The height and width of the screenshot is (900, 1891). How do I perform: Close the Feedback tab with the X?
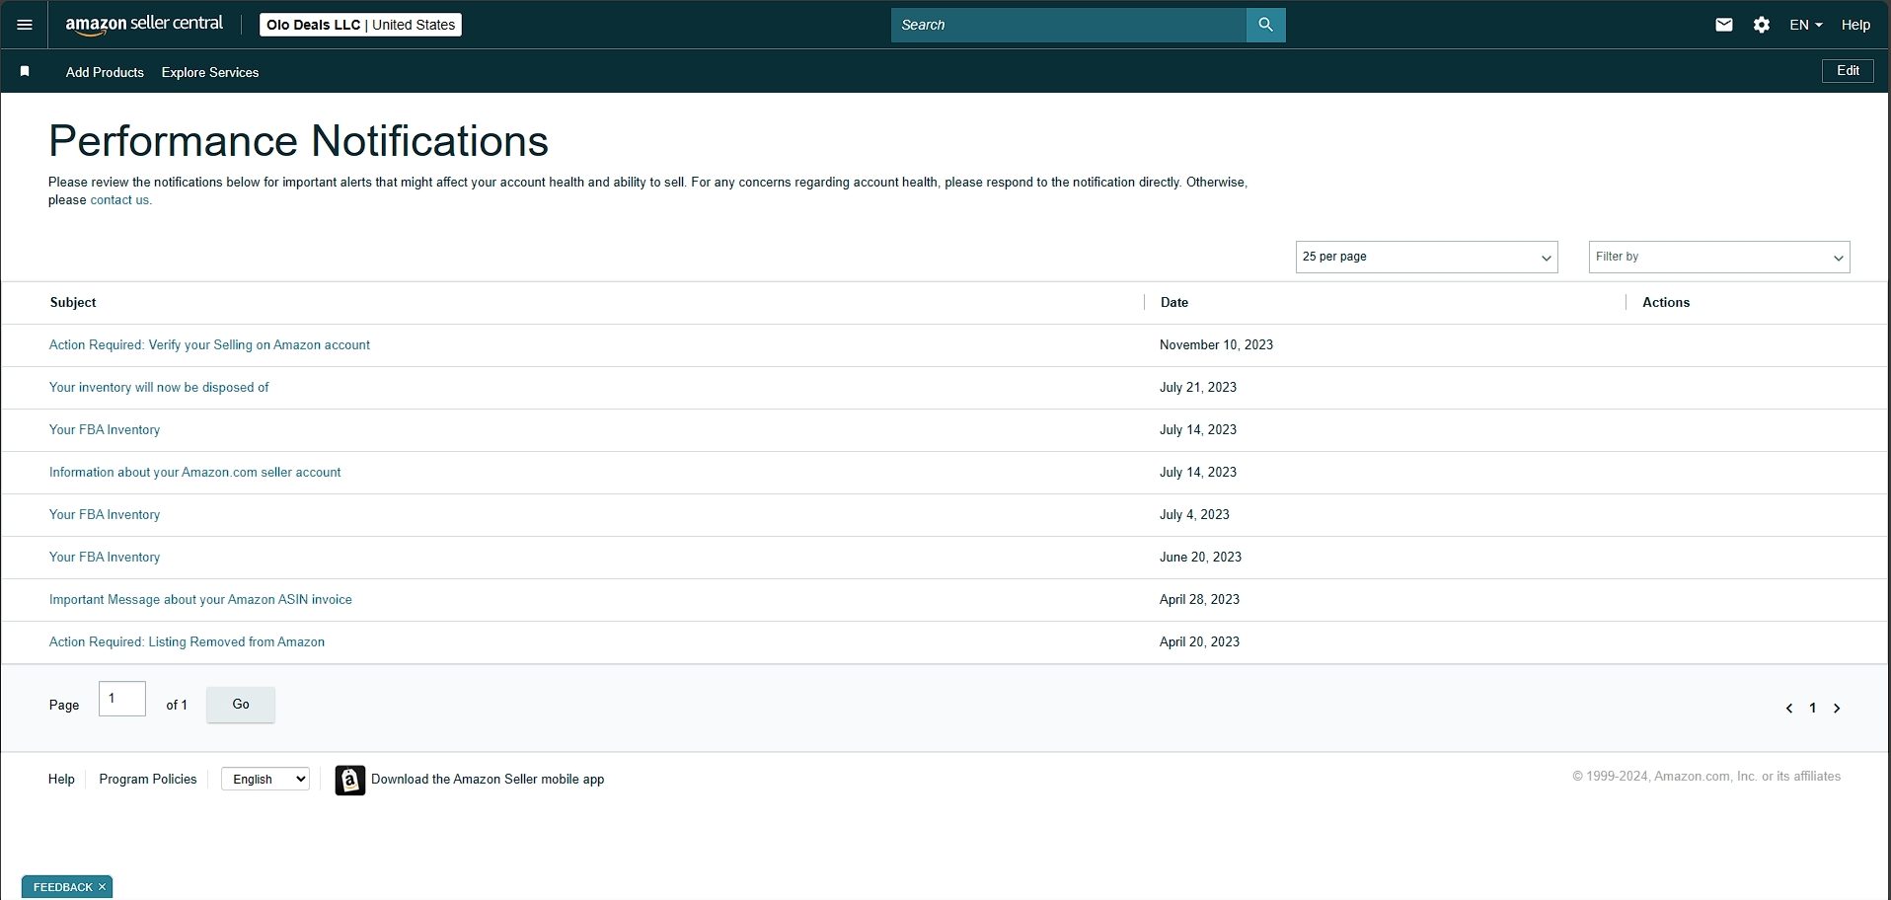pyautogui.click(x=102, y=887)
